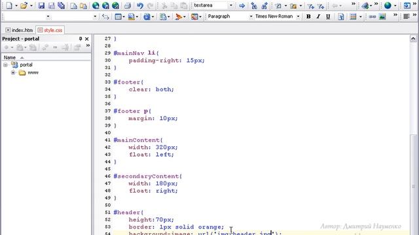This screenshot has width=419, height=235.
Task: Open the New document dropdown arrow
Action: [16, 6]
